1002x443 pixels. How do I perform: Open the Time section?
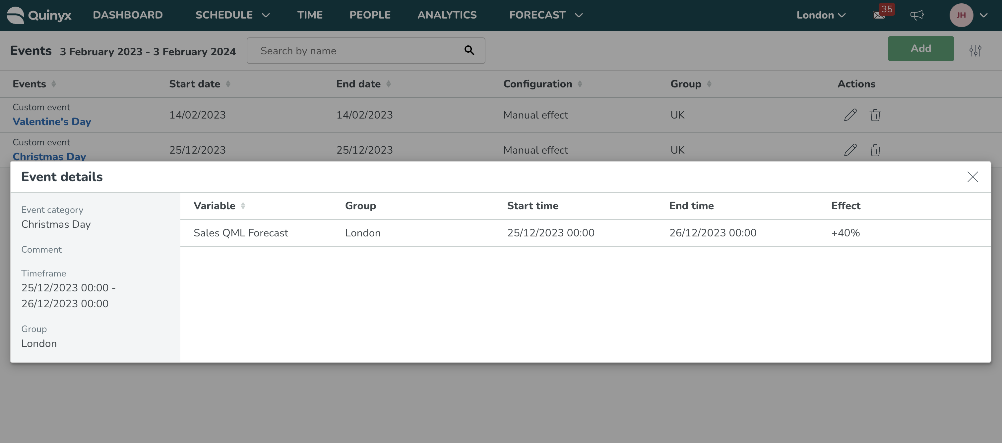[x=310, y=15]
